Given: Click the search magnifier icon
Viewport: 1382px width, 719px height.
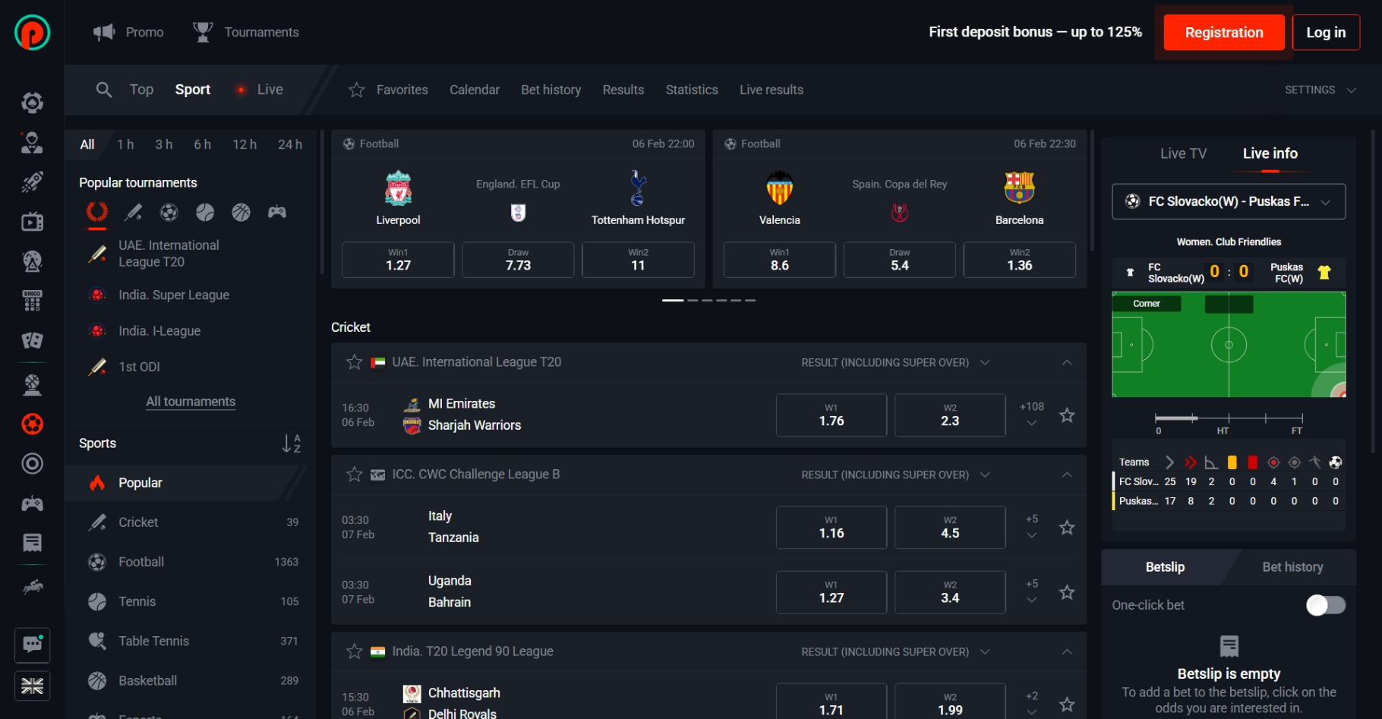Looking at the screenshot, I should tap(104, 90).
